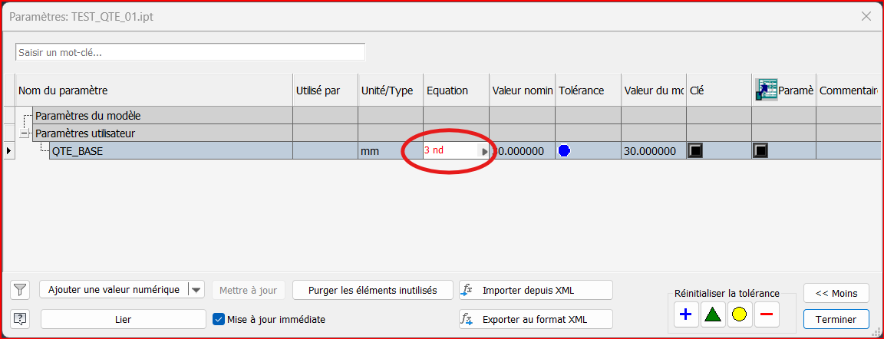Screen dimensions: 884x339
Task: Click the blue plus tolerance icon
Action: [686, 314]
